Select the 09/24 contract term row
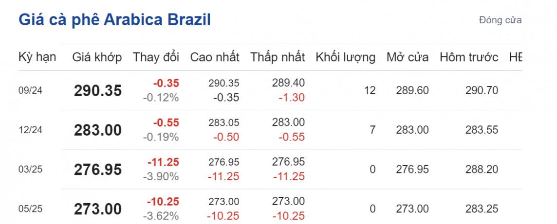Viewport: 557px width, 224px height. click(30, 90)
